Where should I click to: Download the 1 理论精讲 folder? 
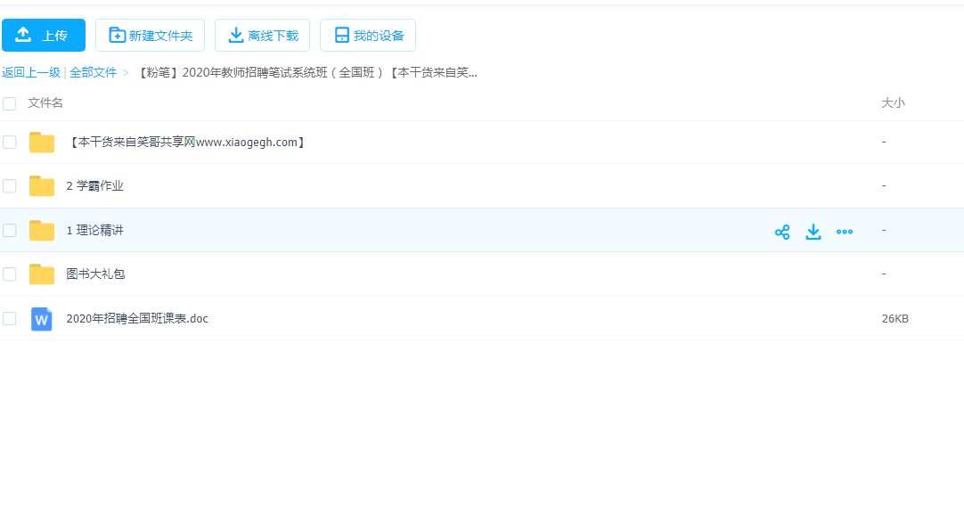813,232
